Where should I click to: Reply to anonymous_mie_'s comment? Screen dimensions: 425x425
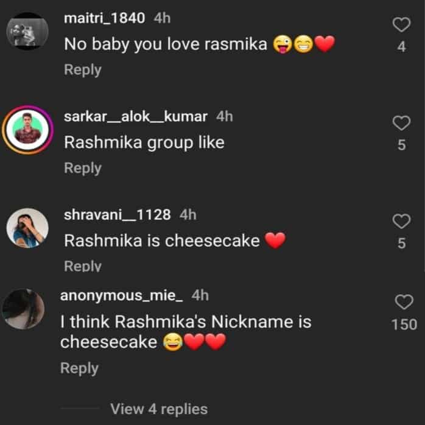(x=79, y=368)
